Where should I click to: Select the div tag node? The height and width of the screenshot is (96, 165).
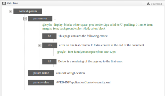(x=50, y=45)
